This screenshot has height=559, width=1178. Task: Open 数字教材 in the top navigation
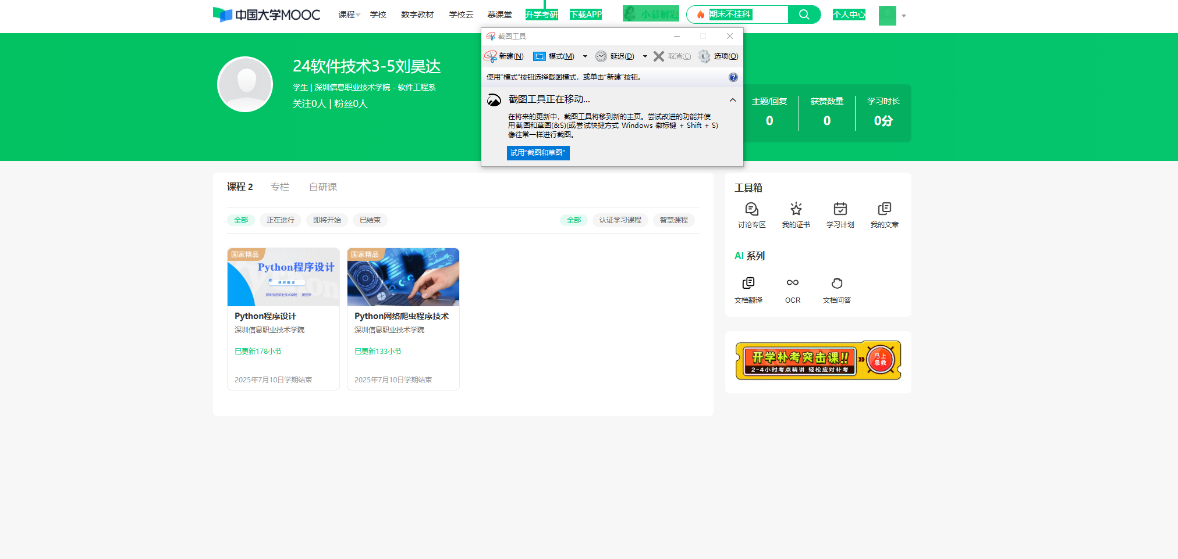[x=417, y=15]
